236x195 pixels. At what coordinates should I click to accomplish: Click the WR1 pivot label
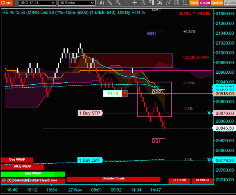click(x=151, y=34)
